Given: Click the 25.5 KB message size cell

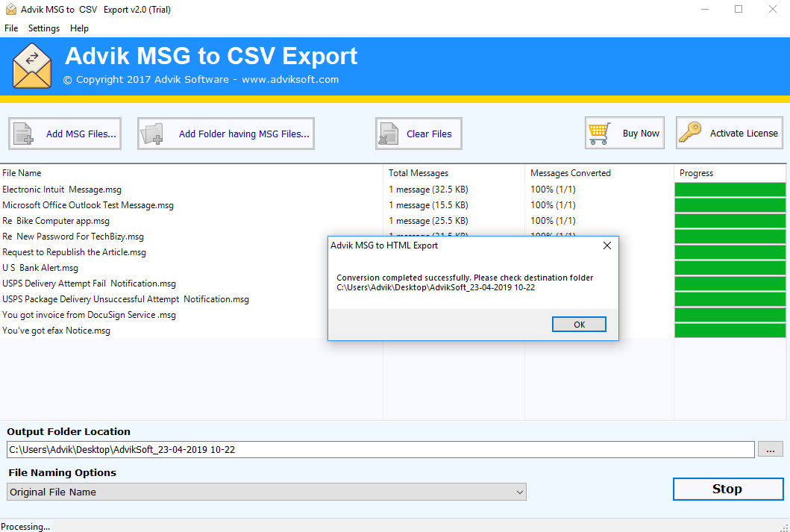Looking at the screenshot, I should click(428, 221).
